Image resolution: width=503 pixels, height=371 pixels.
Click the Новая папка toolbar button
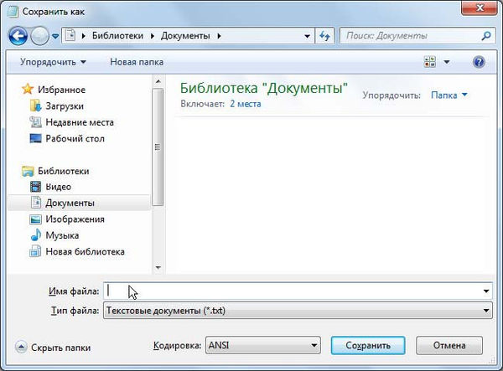coord(137,62)
